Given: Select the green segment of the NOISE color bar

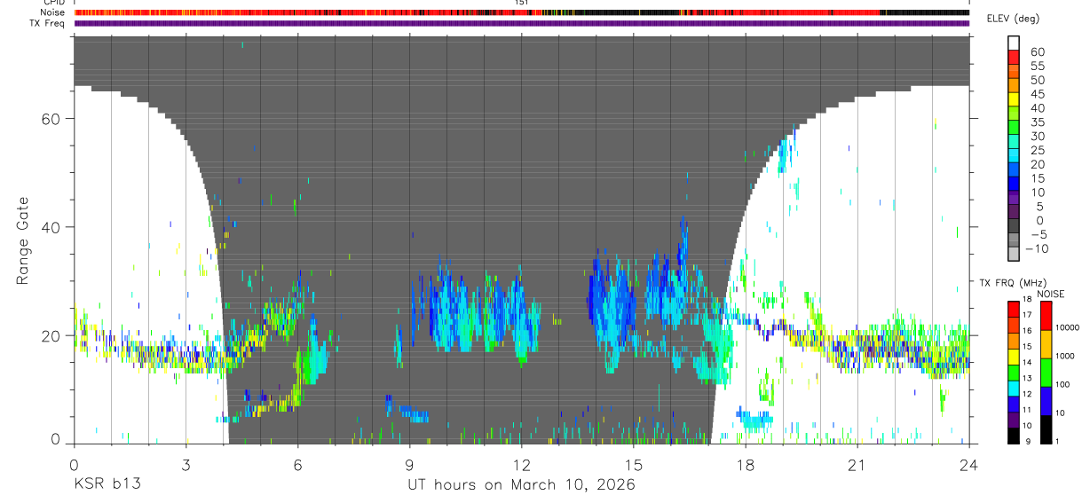Looking at the screenshot, I should (x=1046, y=373).
